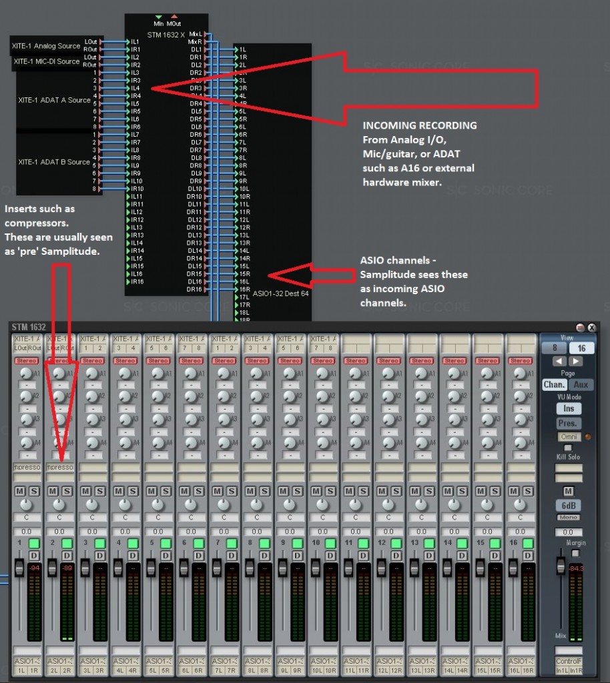Click the D button on channel 11
The width and height of the screenshot is (610, 683).
coord(363,556)
